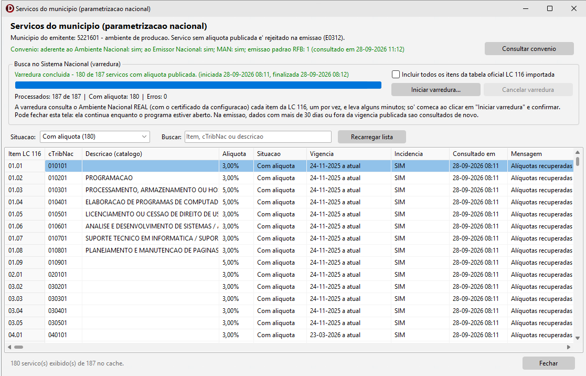Click the horizontal scrollbar left arrow

9,347
